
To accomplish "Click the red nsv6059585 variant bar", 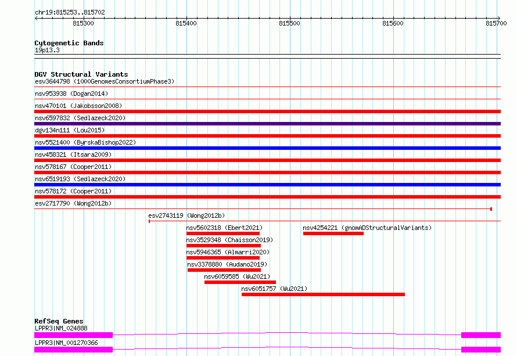I will (240, 282).
